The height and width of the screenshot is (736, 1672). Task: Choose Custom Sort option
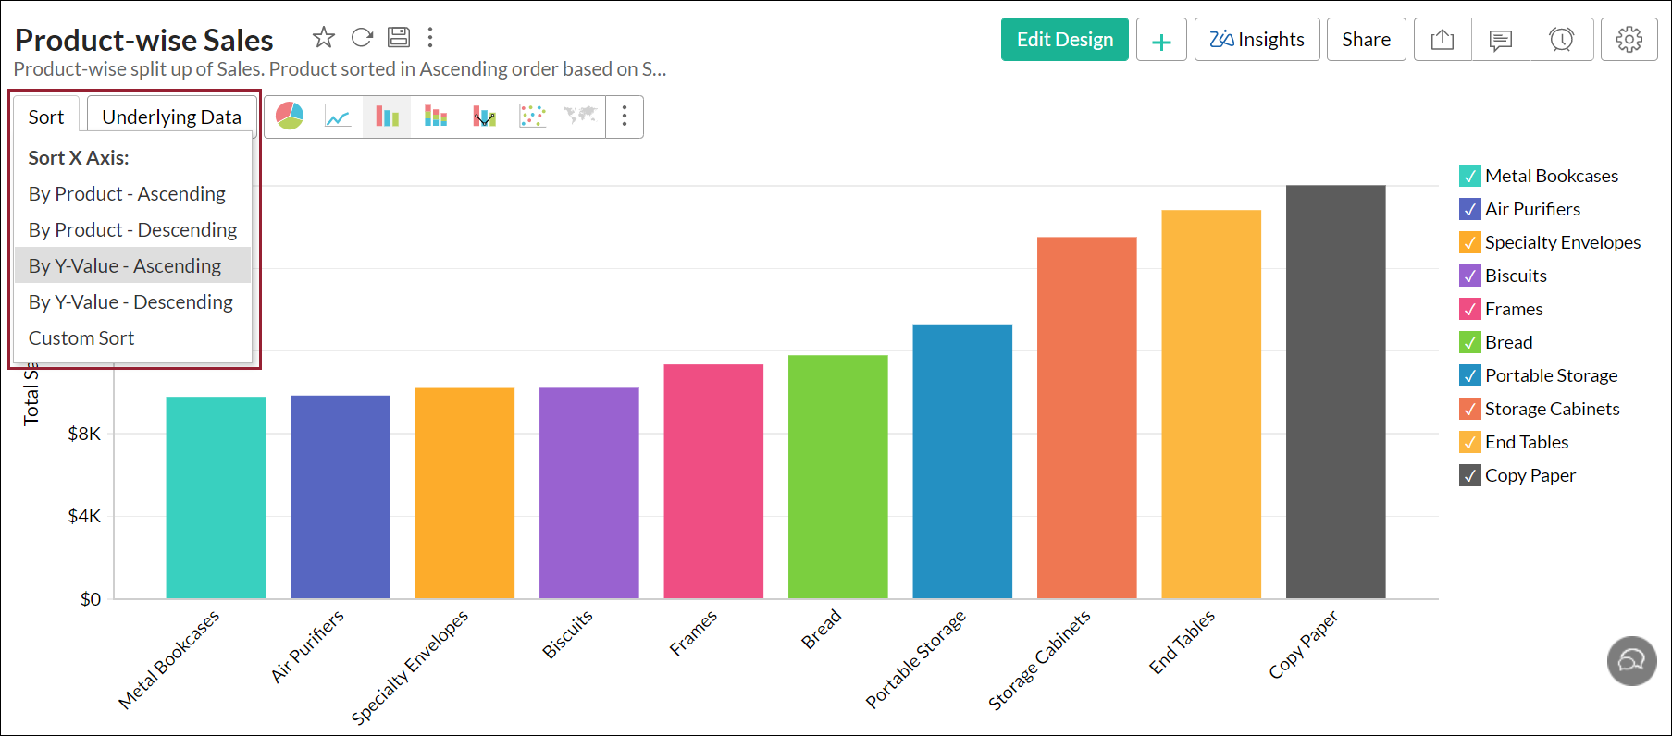81,338
